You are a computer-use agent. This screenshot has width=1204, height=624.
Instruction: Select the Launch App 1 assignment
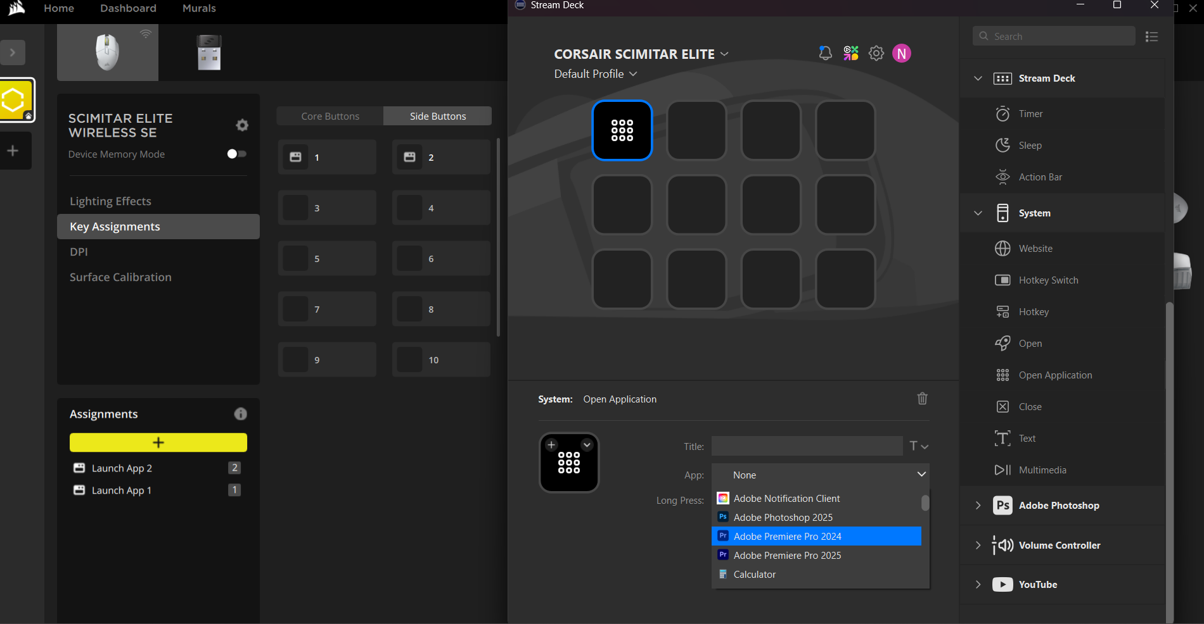(157, 490)
